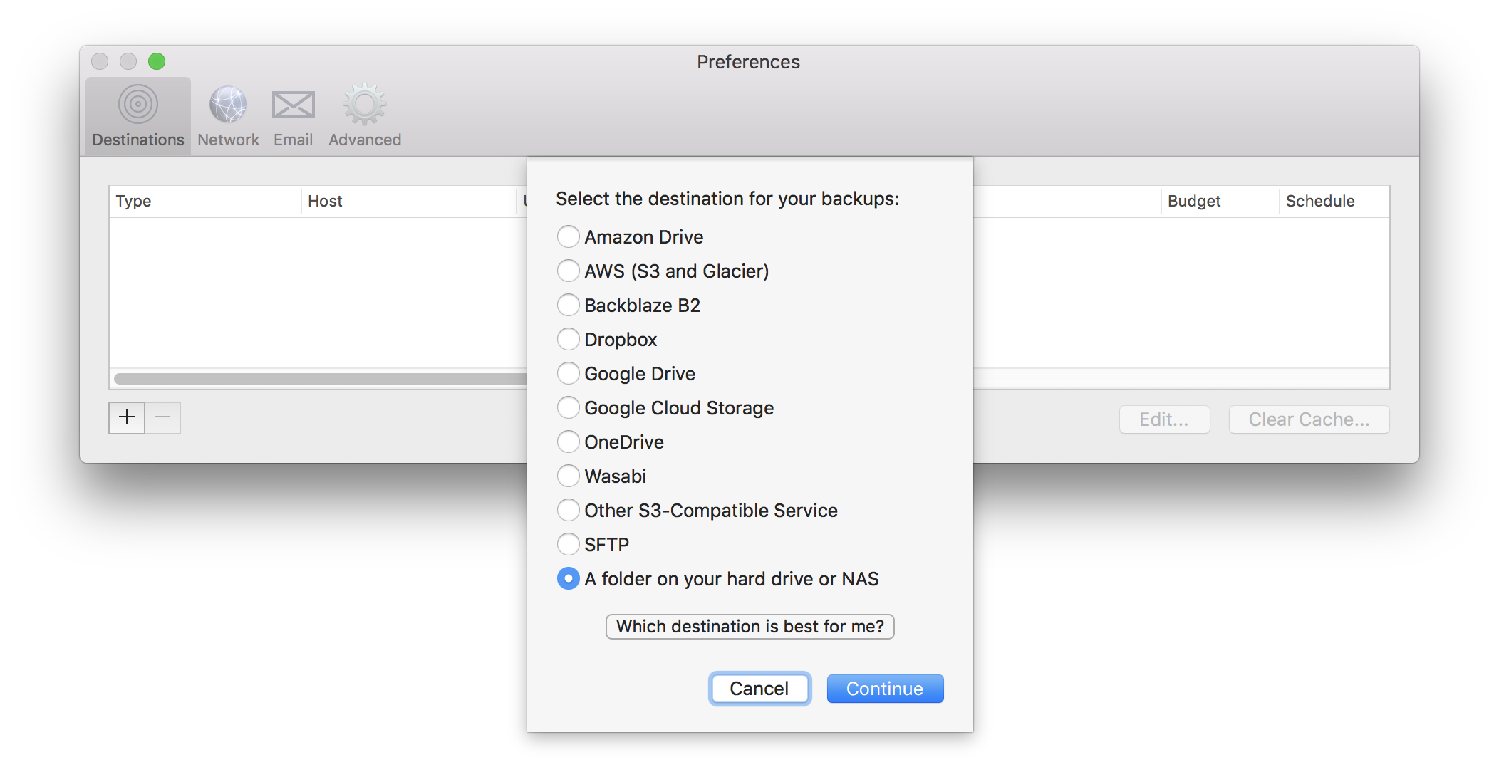Screen dimensions: 1499x762
Task: Remove destination with minus button
Action: coord(162,417)
